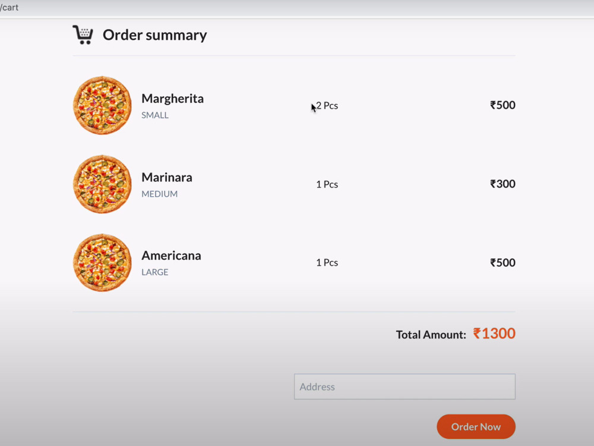The width and height of the screenshot is (594, 446).
Task: Click the ₹300 price of Marinara
Action: [503, 184]
